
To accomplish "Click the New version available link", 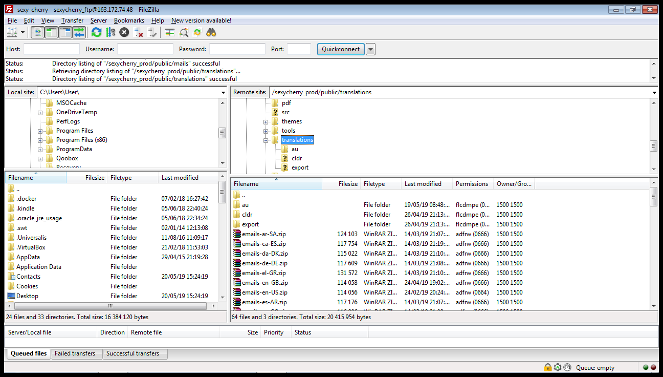I will pyautogui.click(x=201, y=20).
